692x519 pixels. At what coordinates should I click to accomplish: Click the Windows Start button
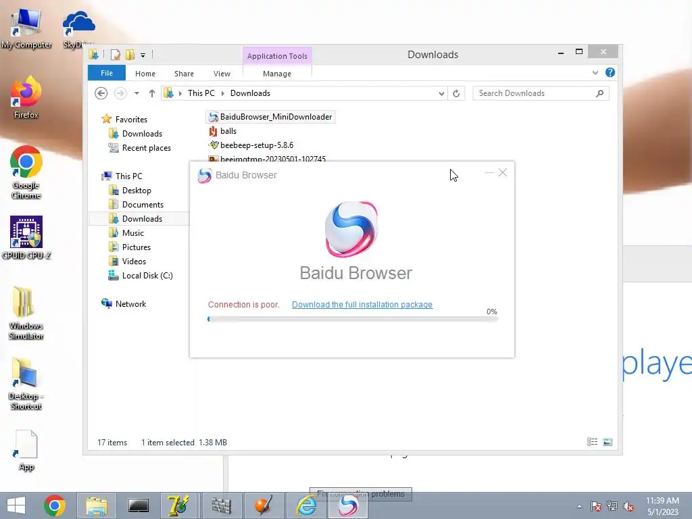(16, 505)
